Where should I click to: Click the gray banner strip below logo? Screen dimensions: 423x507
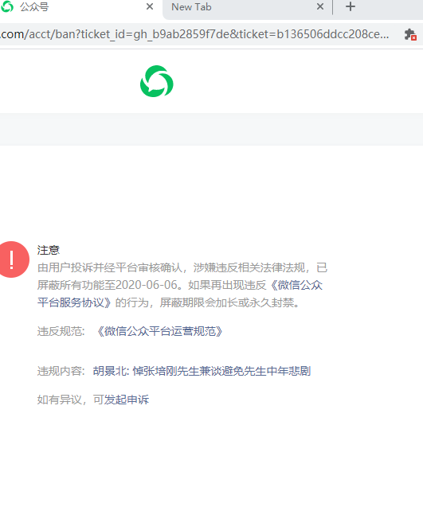coord(211,129)
